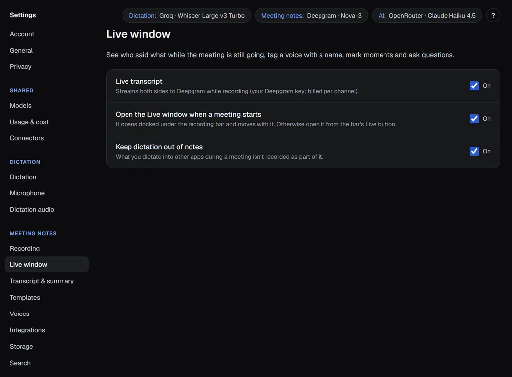The width and height of the screenshot is (512, 377).
Task: Click 'It opens docked under the recording bar' description
Action: tap(256, 124)
